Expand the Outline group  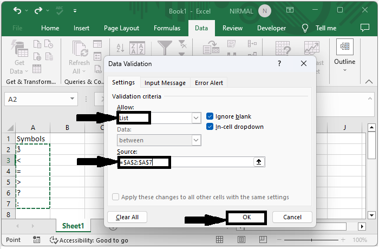click(x=345, y=55)
